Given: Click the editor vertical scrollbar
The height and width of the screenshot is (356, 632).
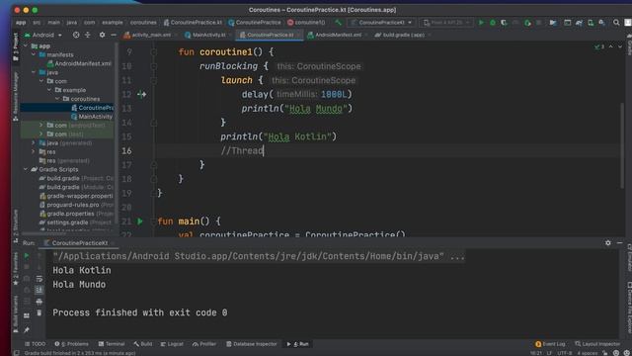Looking at the screenshot, I should pos(623,145).
